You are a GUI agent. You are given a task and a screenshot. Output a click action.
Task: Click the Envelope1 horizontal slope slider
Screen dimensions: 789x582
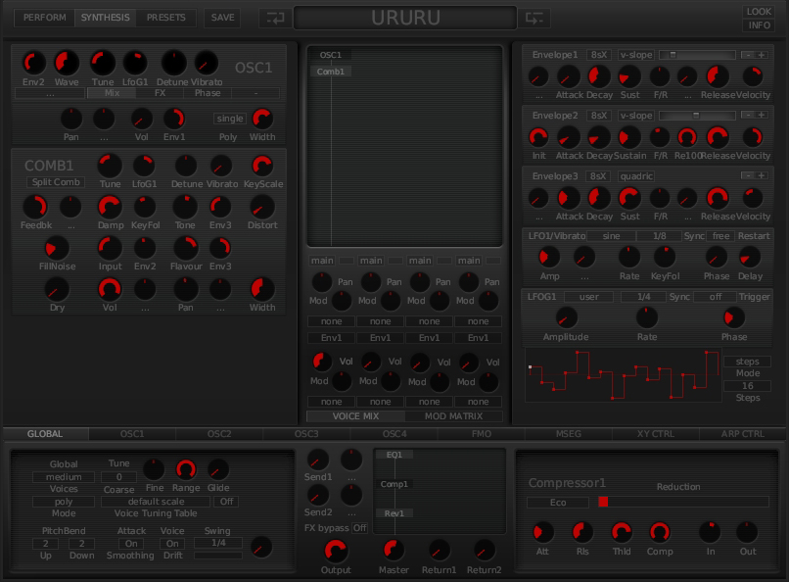click(697, 55)
